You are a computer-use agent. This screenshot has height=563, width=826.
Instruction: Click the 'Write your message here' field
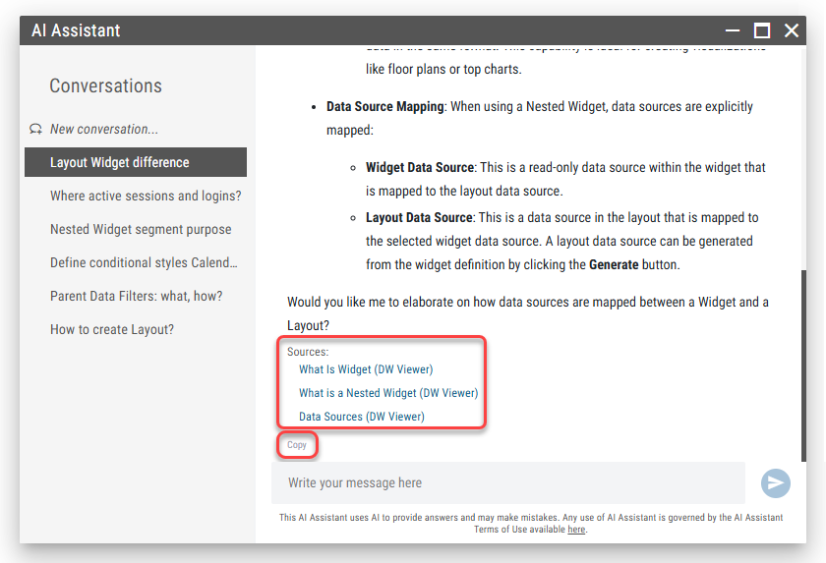[507, 482]
